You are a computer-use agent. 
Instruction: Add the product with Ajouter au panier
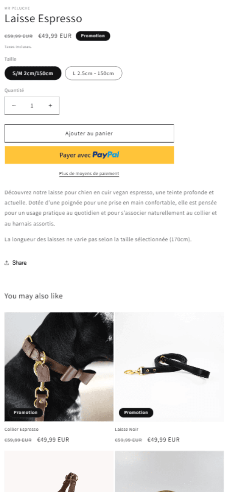(89, 134)
